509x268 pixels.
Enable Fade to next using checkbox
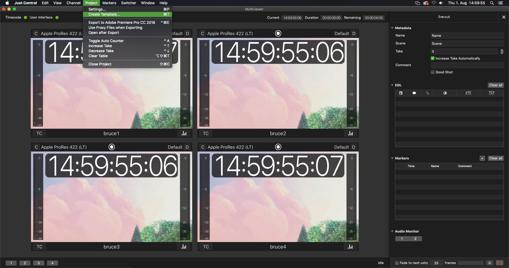(x=397, y=263)
